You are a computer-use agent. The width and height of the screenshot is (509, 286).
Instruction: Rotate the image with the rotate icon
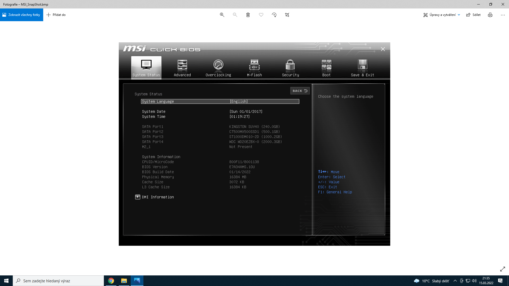click(274, 15)
